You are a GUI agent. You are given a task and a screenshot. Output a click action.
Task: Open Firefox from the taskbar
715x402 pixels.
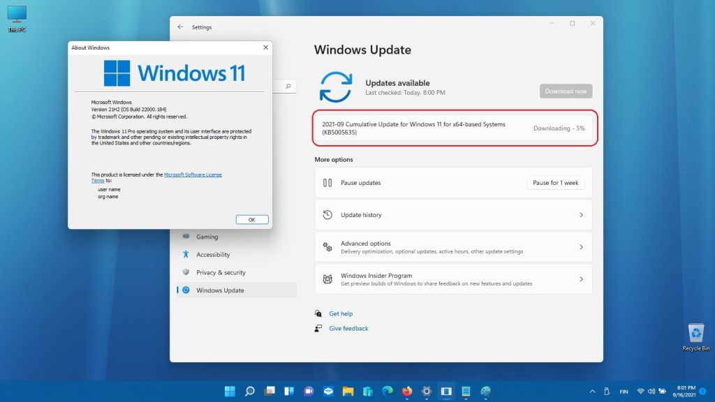click(x=407, y=392)
